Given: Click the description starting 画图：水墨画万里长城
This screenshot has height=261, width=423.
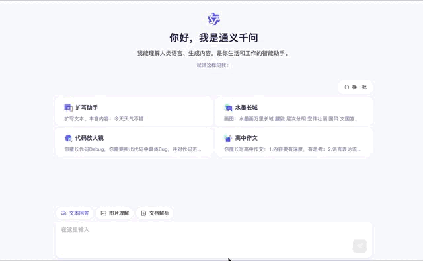Looking at the screenshot, I should 291,119.
